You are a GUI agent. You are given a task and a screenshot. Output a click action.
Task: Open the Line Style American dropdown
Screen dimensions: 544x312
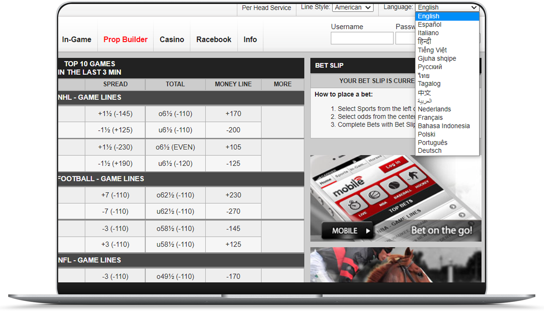(x=353, y=7)
